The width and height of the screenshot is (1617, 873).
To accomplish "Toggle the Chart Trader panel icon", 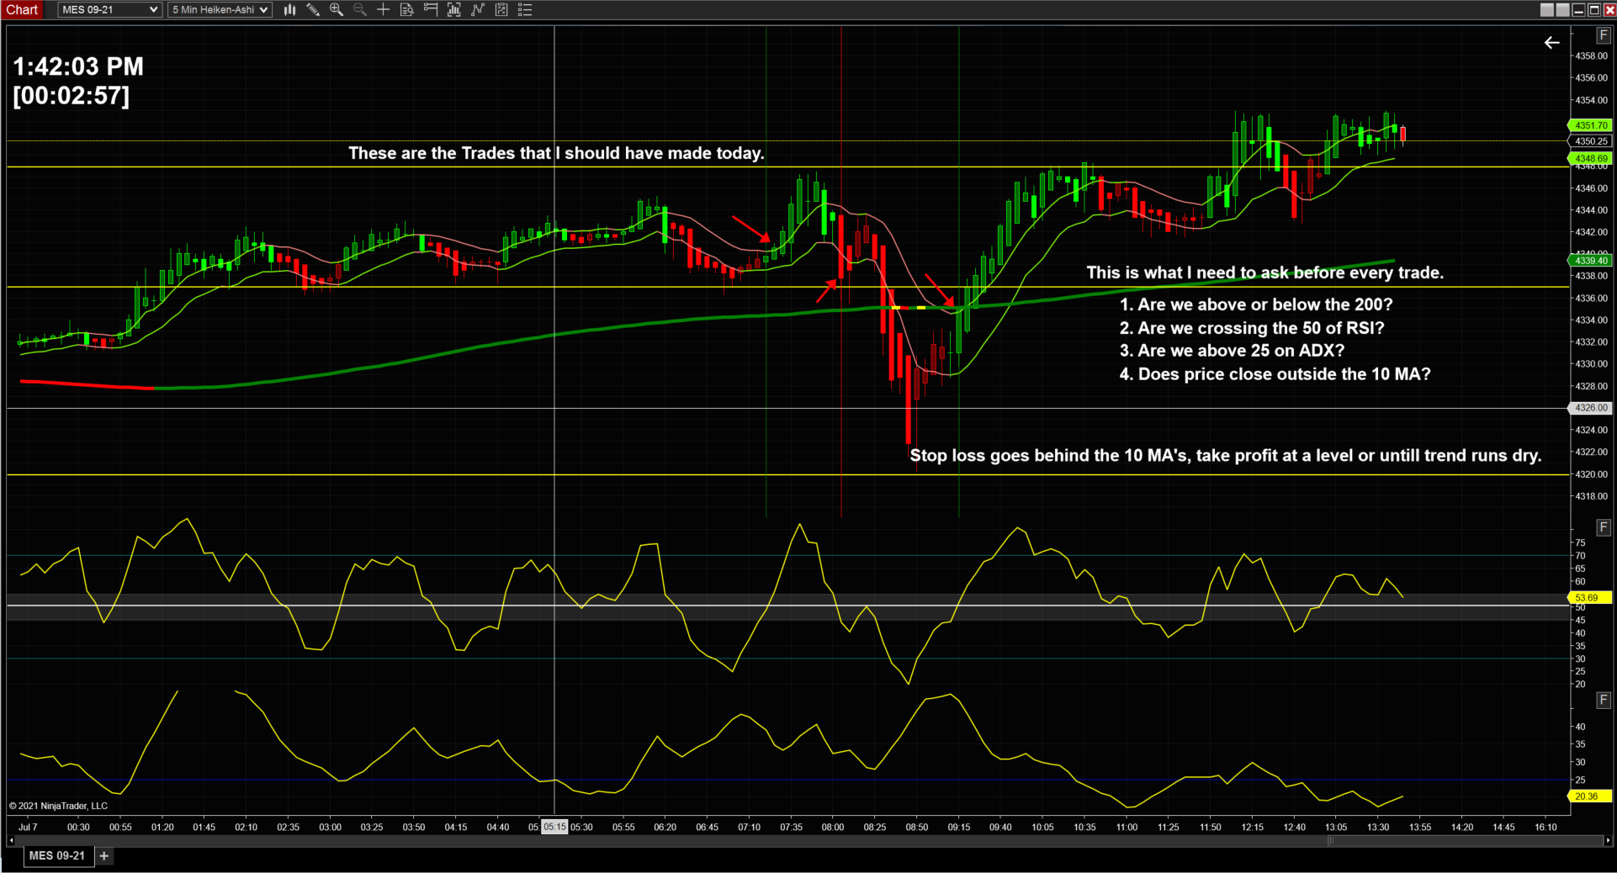I will [431, 10].
